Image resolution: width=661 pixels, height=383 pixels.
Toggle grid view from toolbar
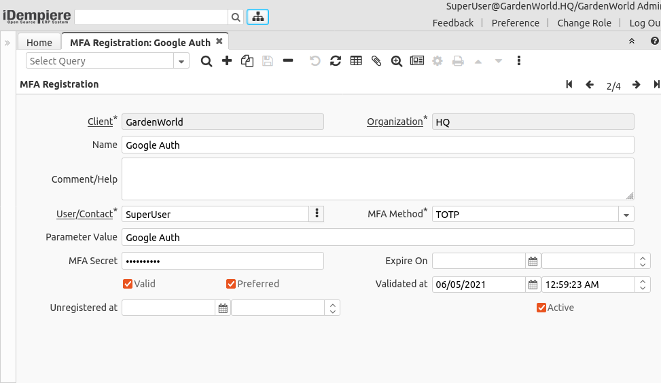click(x=356, y=61)
